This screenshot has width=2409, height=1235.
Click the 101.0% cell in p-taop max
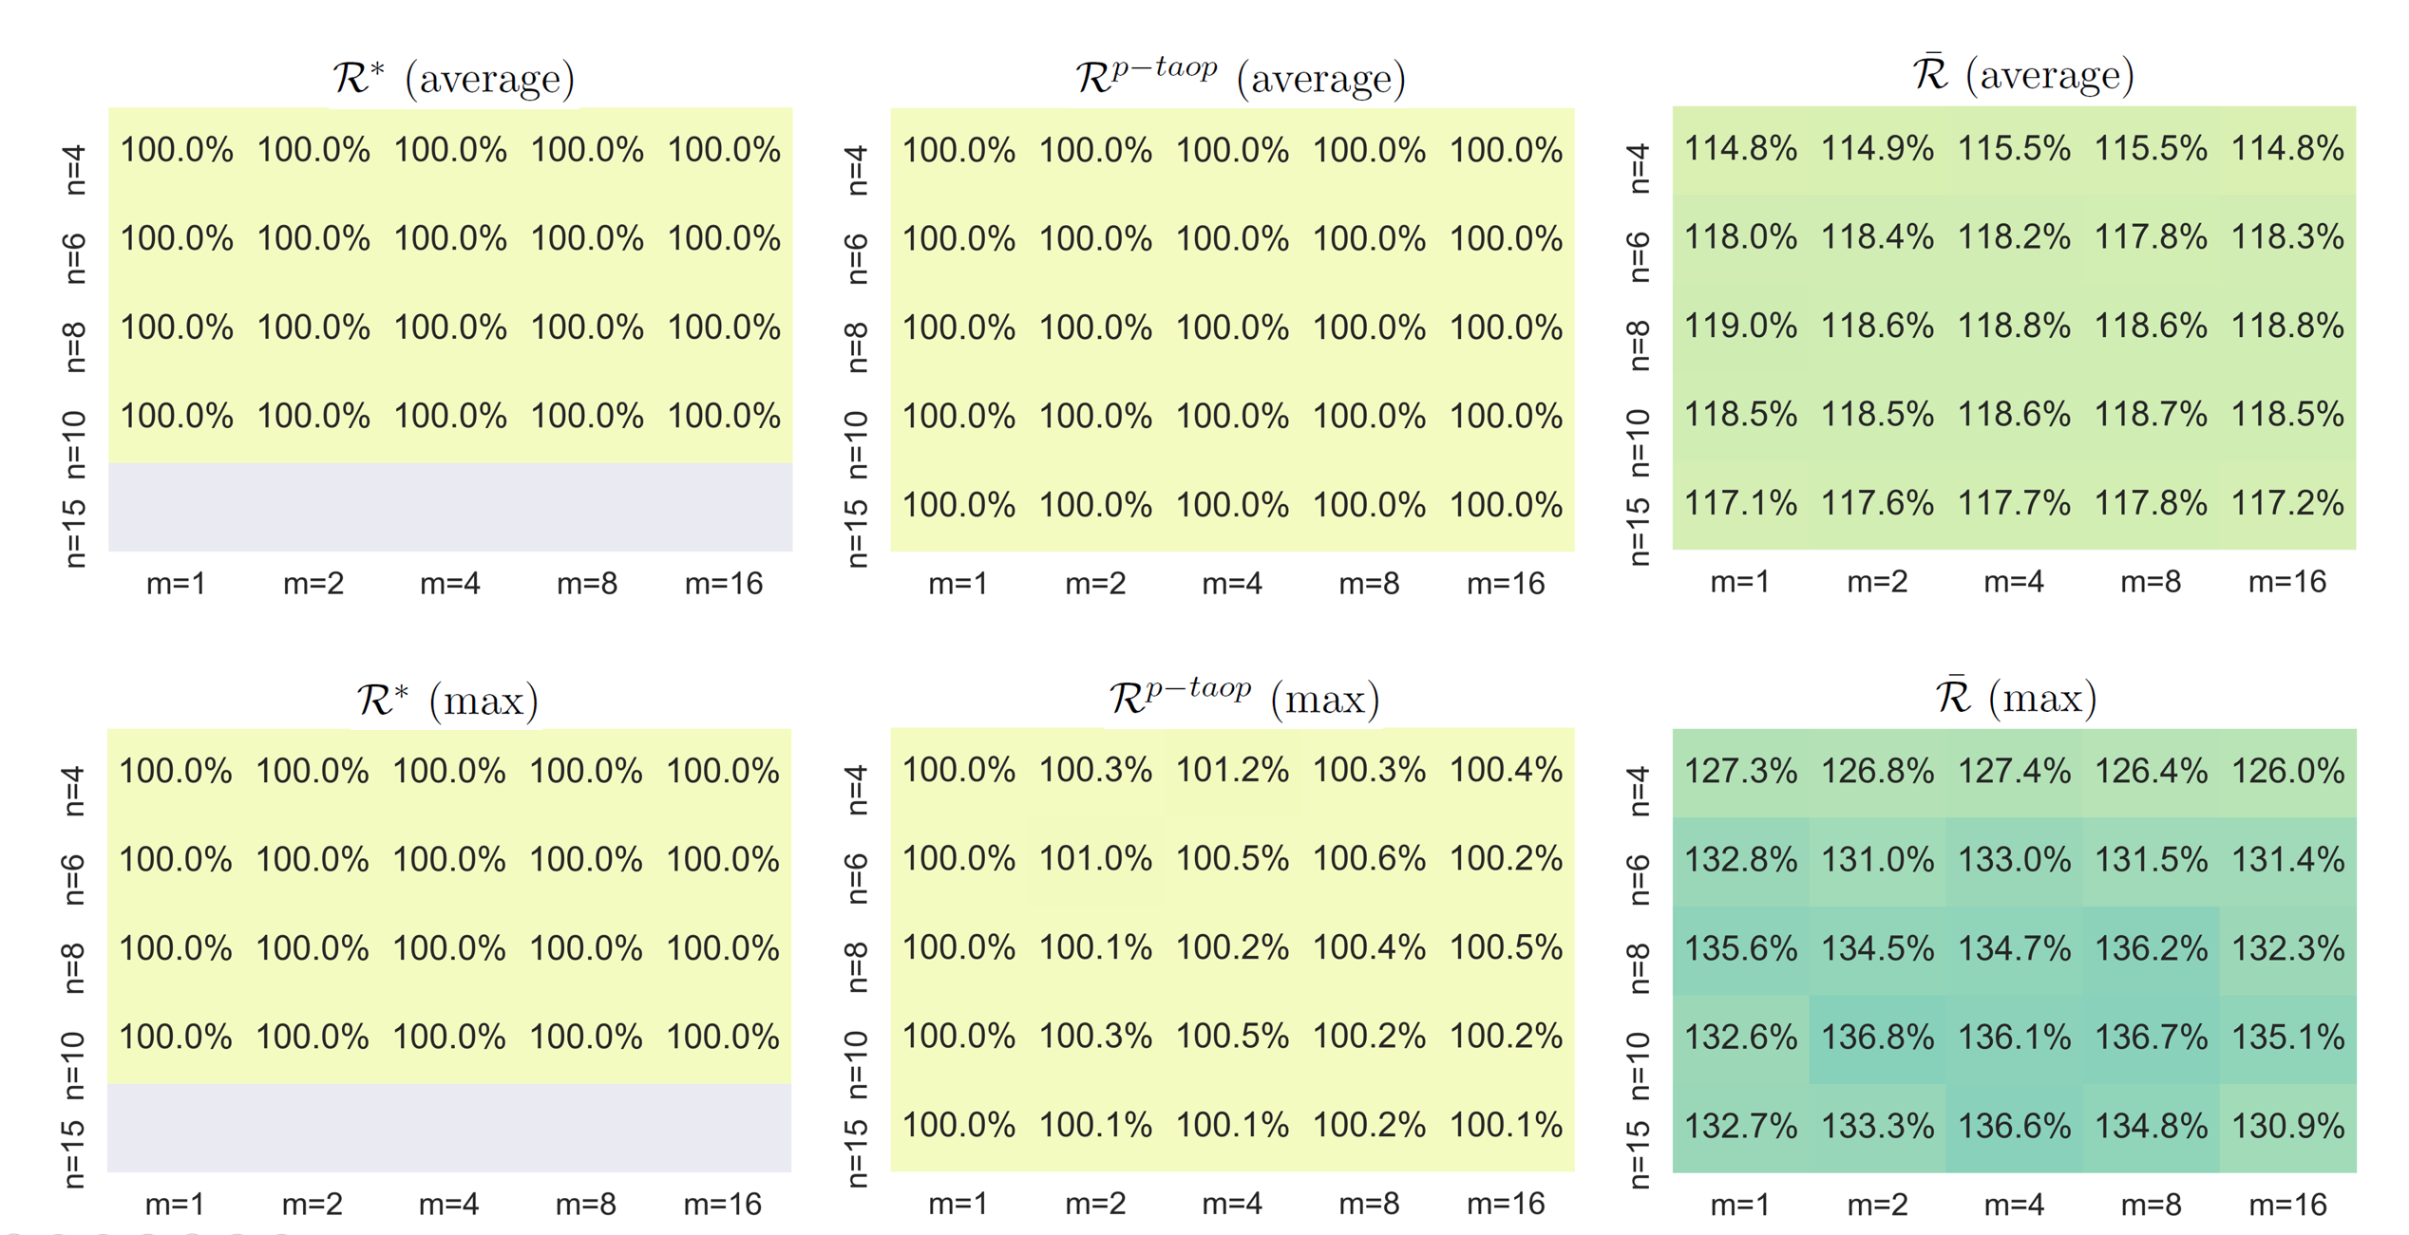click(x=1095, y=858)
